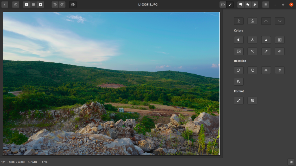Open the comment editor speech bubble button
Screen dimensions: 296x166
click(241, 5)
